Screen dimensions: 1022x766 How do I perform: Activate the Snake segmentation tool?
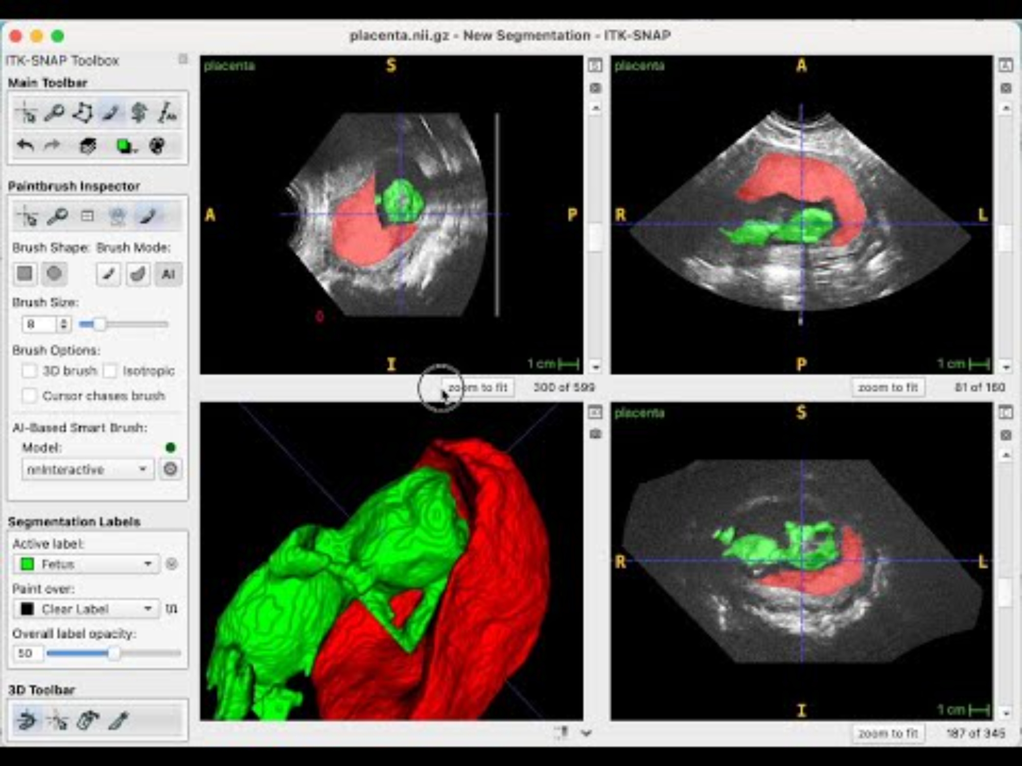138,113
